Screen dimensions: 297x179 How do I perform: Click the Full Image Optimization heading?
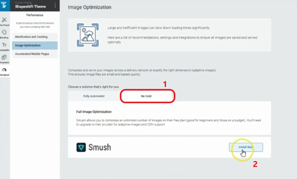[94, 112]
